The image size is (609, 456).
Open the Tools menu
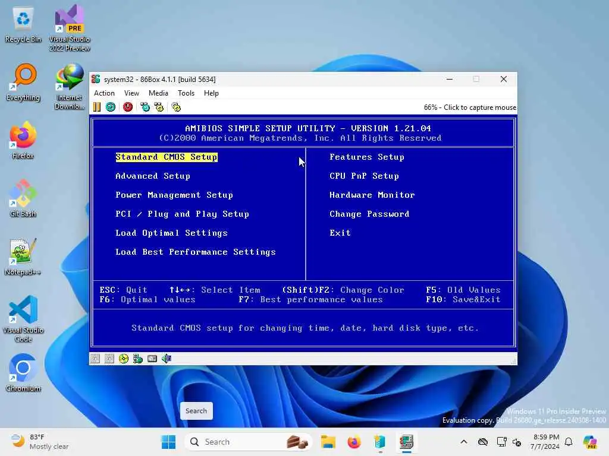(186, 93)
